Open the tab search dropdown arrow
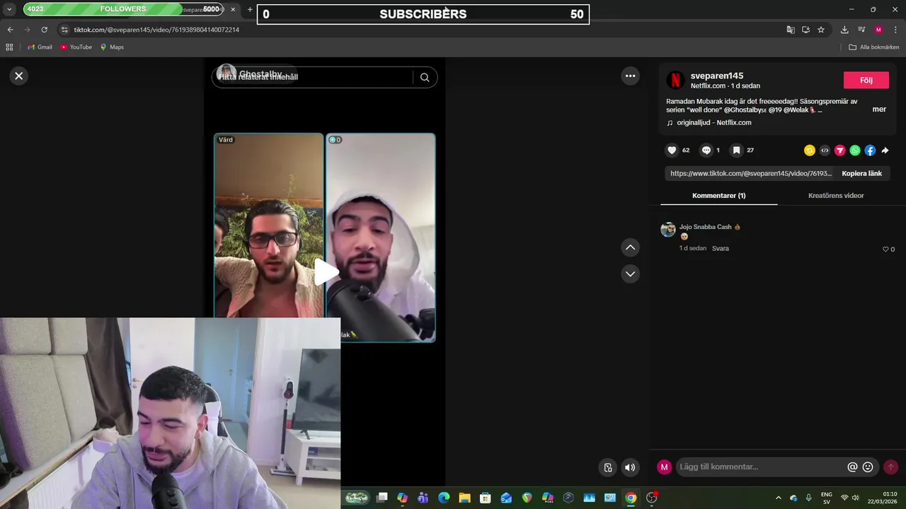The width and height of the screenshot is (906, 509). point(9,9)
